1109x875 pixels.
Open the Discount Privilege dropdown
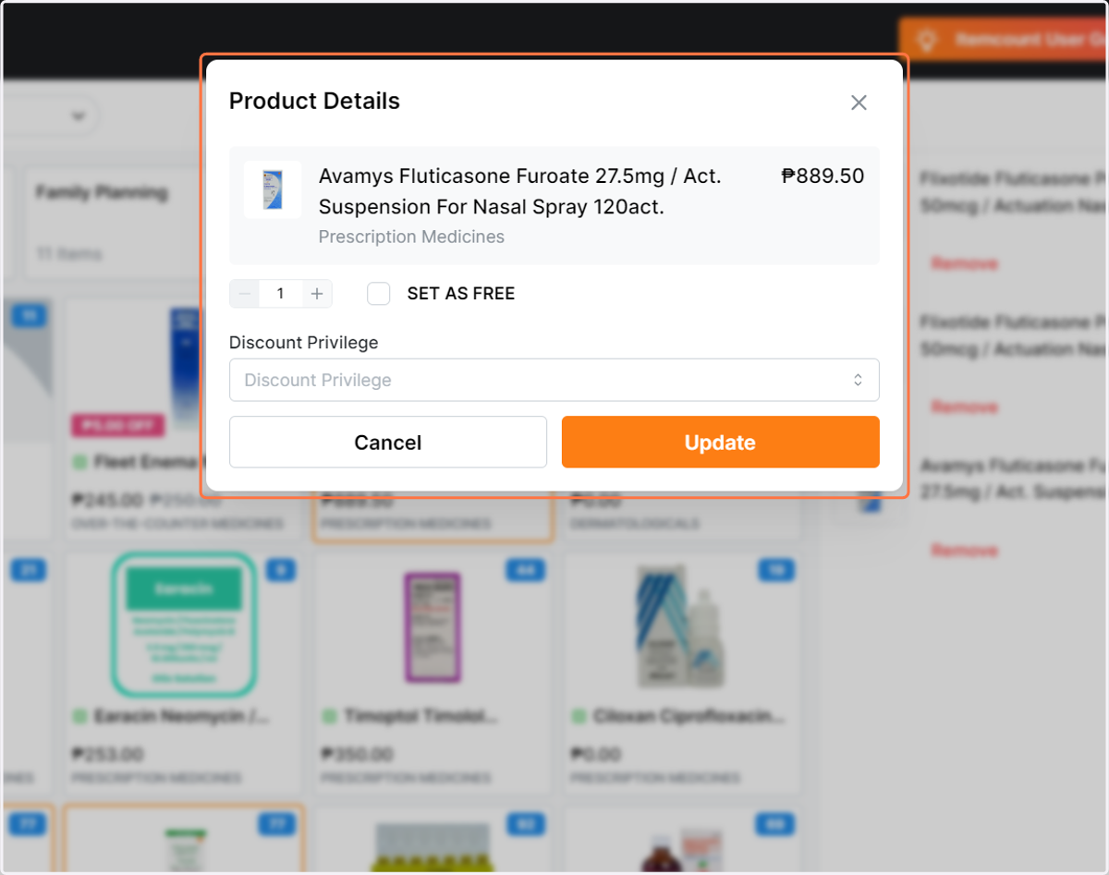(554, 380)
